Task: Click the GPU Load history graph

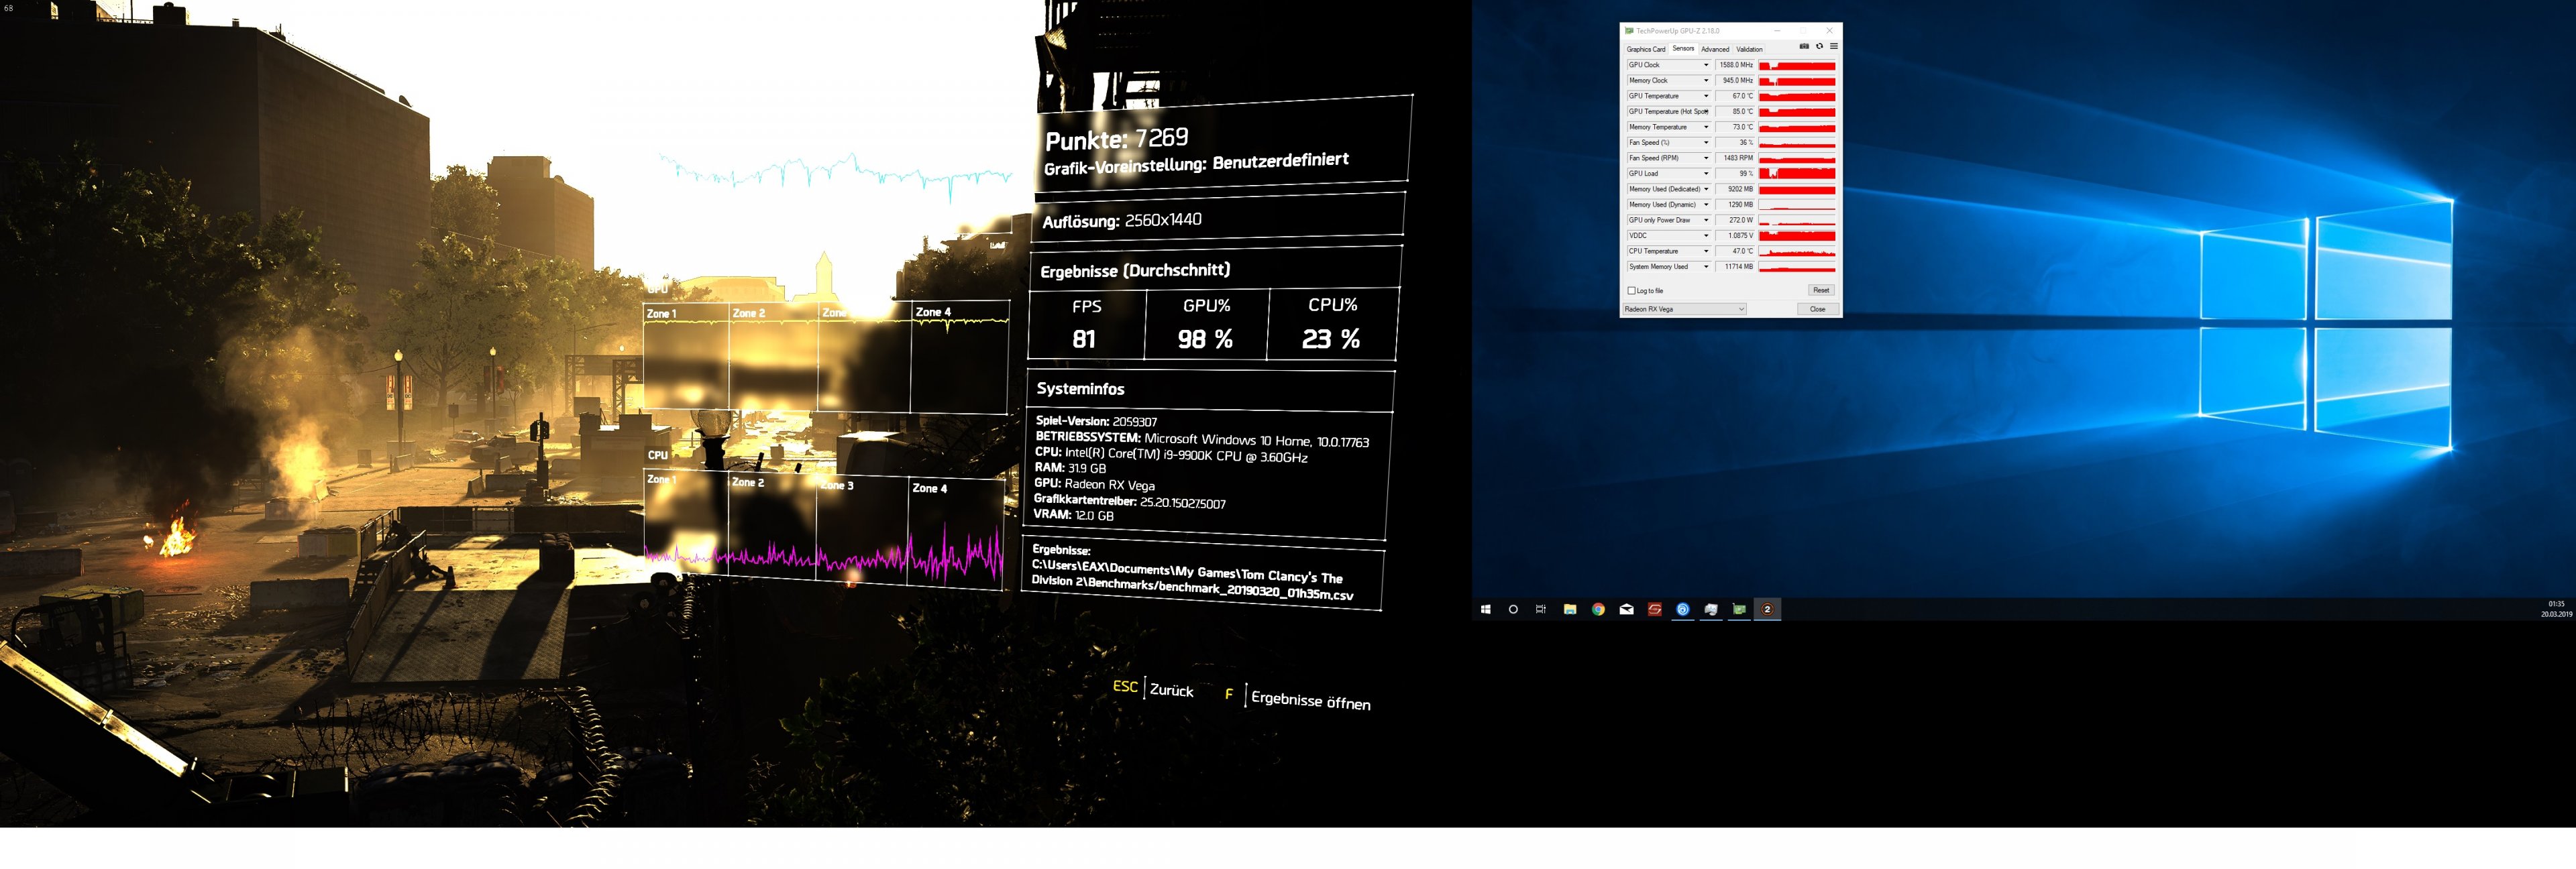Action: pos(1797,173)
